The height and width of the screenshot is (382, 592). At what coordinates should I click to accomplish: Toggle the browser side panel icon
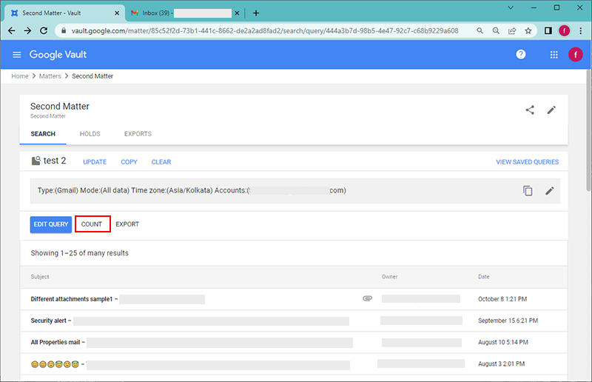coord(548,30)
